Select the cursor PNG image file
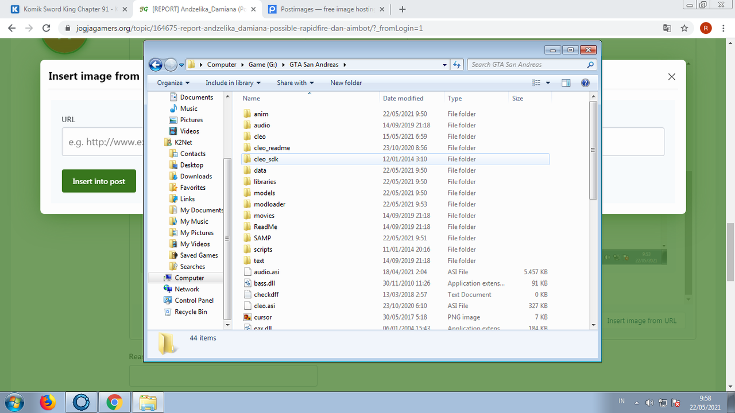Viewport: 735px width, 413px height. coord(263,317)
